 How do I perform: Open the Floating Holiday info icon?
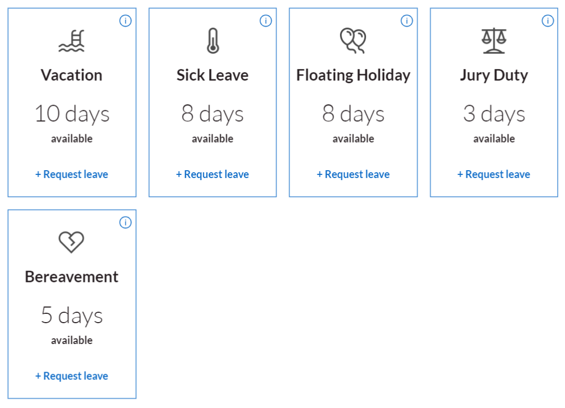(406, 21)
